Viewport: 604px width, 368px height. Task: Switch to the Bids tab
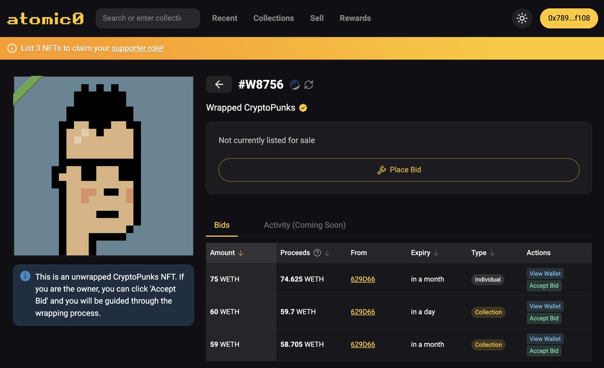221,225
